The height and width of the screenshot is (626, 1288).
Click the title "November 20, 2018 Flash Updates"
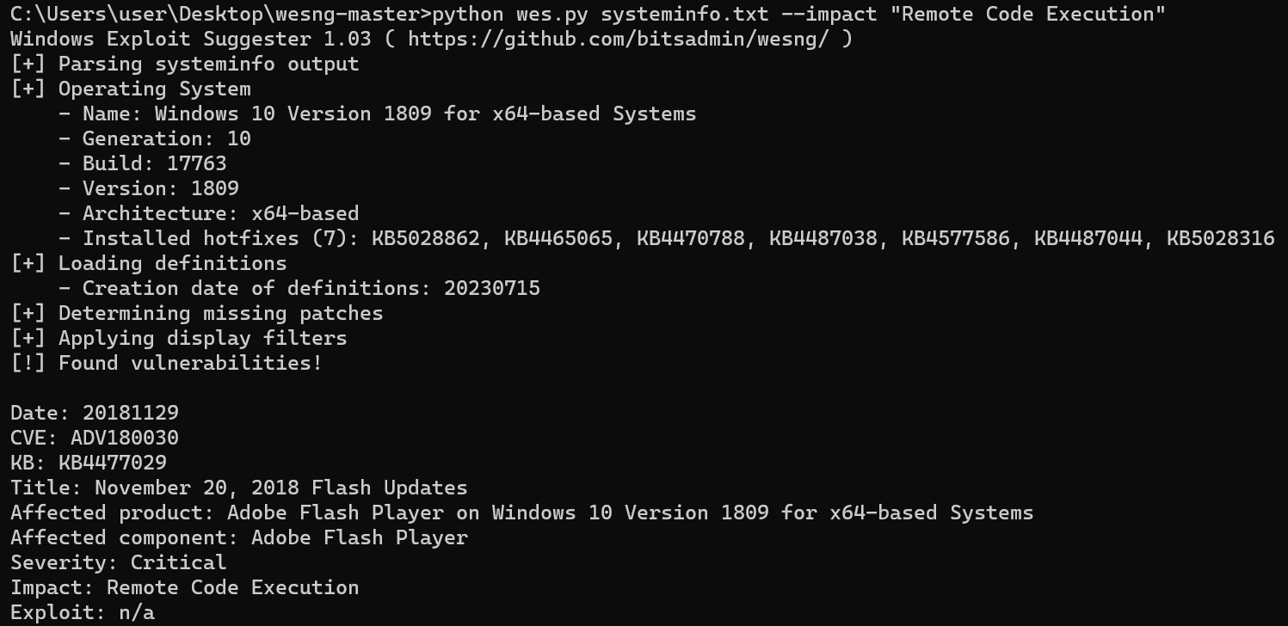click(x=280, y=488)
